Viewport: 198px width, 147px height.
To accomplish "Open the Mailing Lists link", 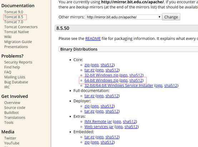I will click(15, 77).
